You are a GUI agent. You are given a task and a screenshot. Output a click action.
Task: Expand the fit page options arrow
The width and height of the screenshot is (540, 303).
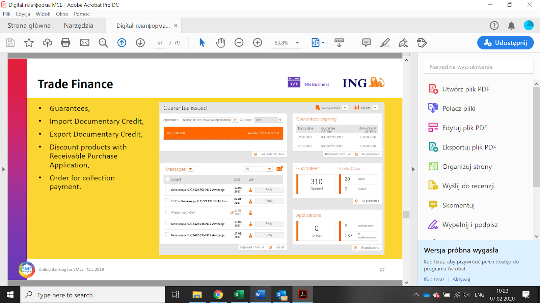[323, 43]
